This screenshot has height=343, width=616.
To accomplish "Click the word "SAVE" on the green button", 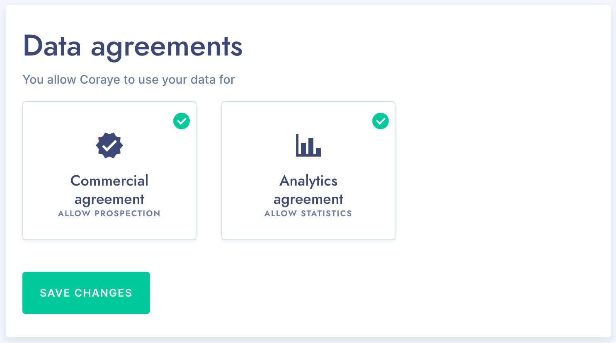I will click(x=55, y=293).
